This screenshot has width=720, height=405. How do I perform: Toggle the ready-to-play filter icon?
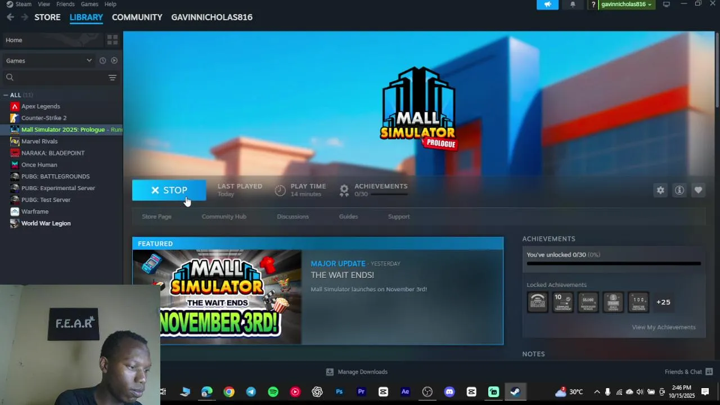click(x=114, y=61)
